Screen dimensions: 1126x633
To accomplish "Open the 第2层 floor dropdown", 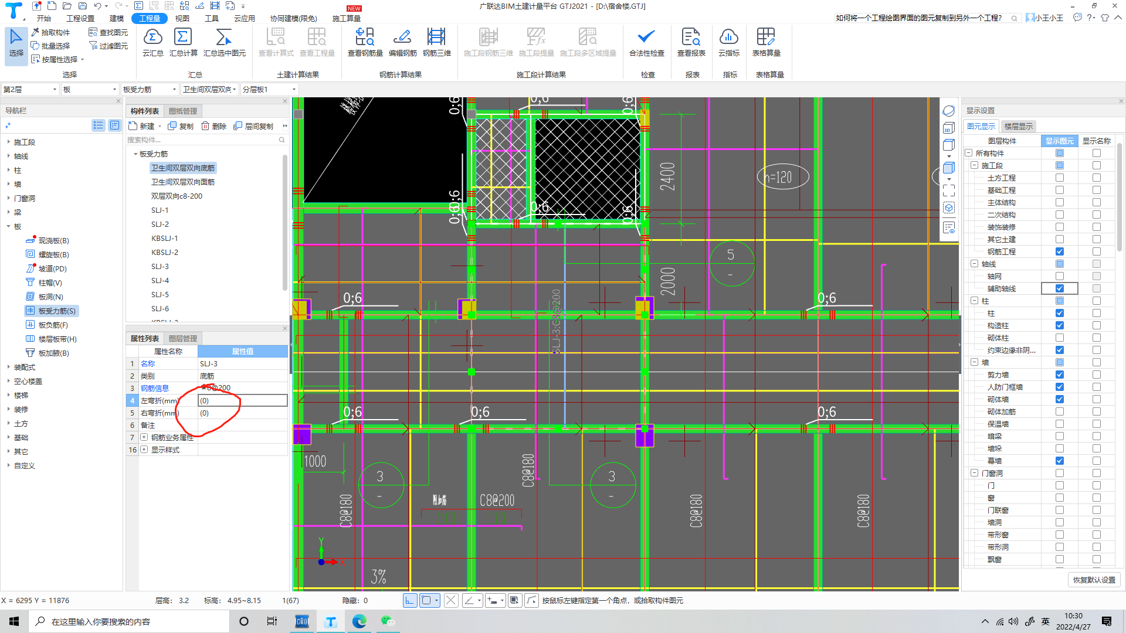I will pyautogui.click(x=30, y=89).
